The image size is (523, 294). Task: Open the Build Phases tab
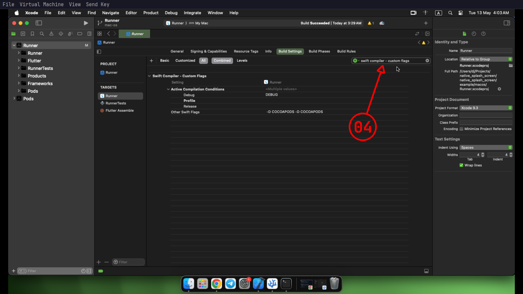[319, 51]
